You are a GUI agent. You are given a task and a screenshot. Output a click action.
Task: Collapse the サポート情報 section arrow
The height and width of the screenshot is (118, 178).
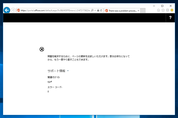pyautogui.click(x=68, y=71)
